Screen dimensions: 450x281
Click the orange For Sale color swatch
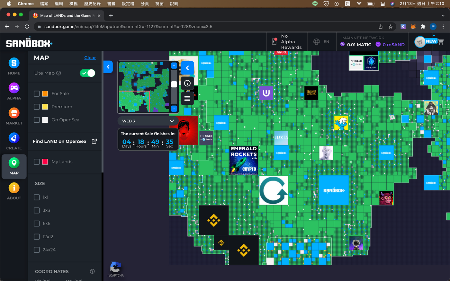click(45, 93)
